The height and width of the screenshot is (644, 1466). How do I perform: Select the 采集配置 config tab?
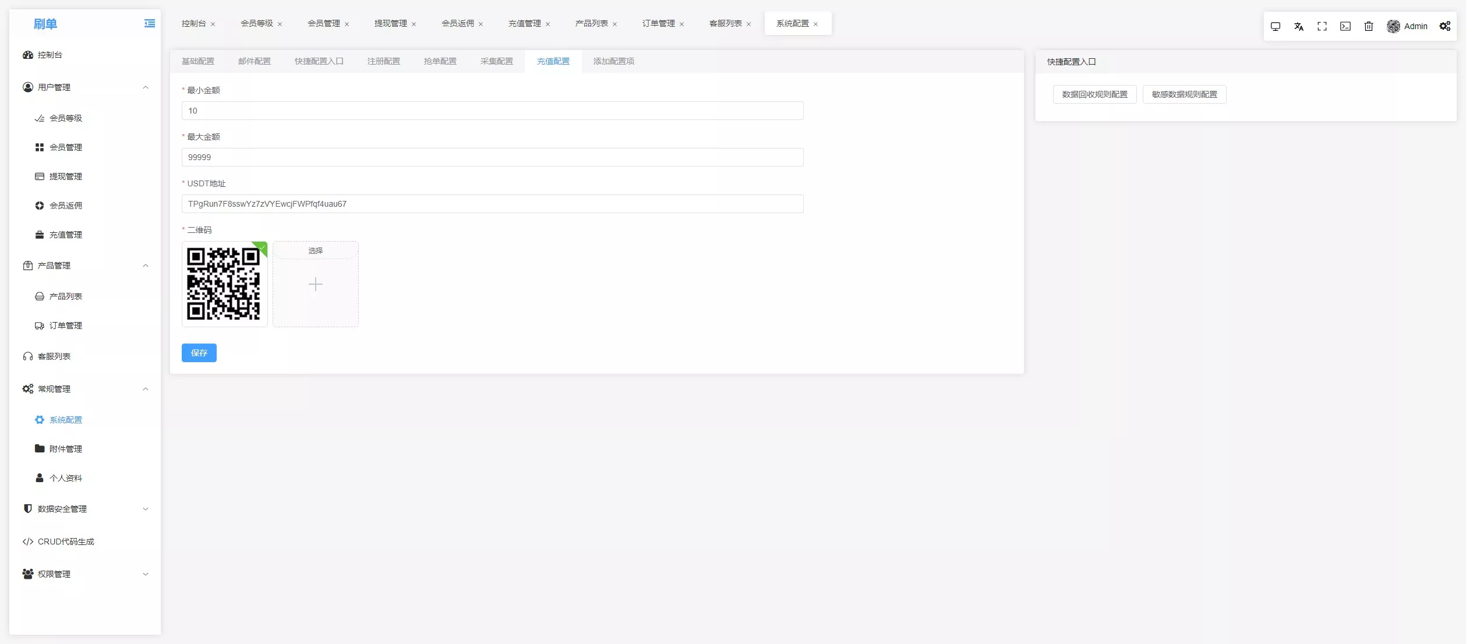[x=497, y=61]
